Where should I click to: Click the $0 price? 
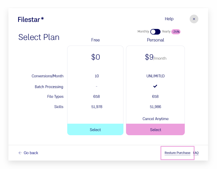pos(96,57)
